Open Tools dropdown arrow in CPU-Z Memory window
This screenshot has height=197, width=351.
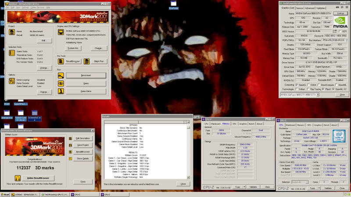point(244,187)
